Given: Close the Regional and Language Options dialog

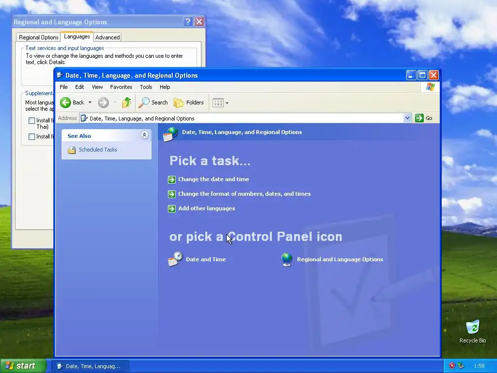Looking at the screenshot, I should [199, 21].
